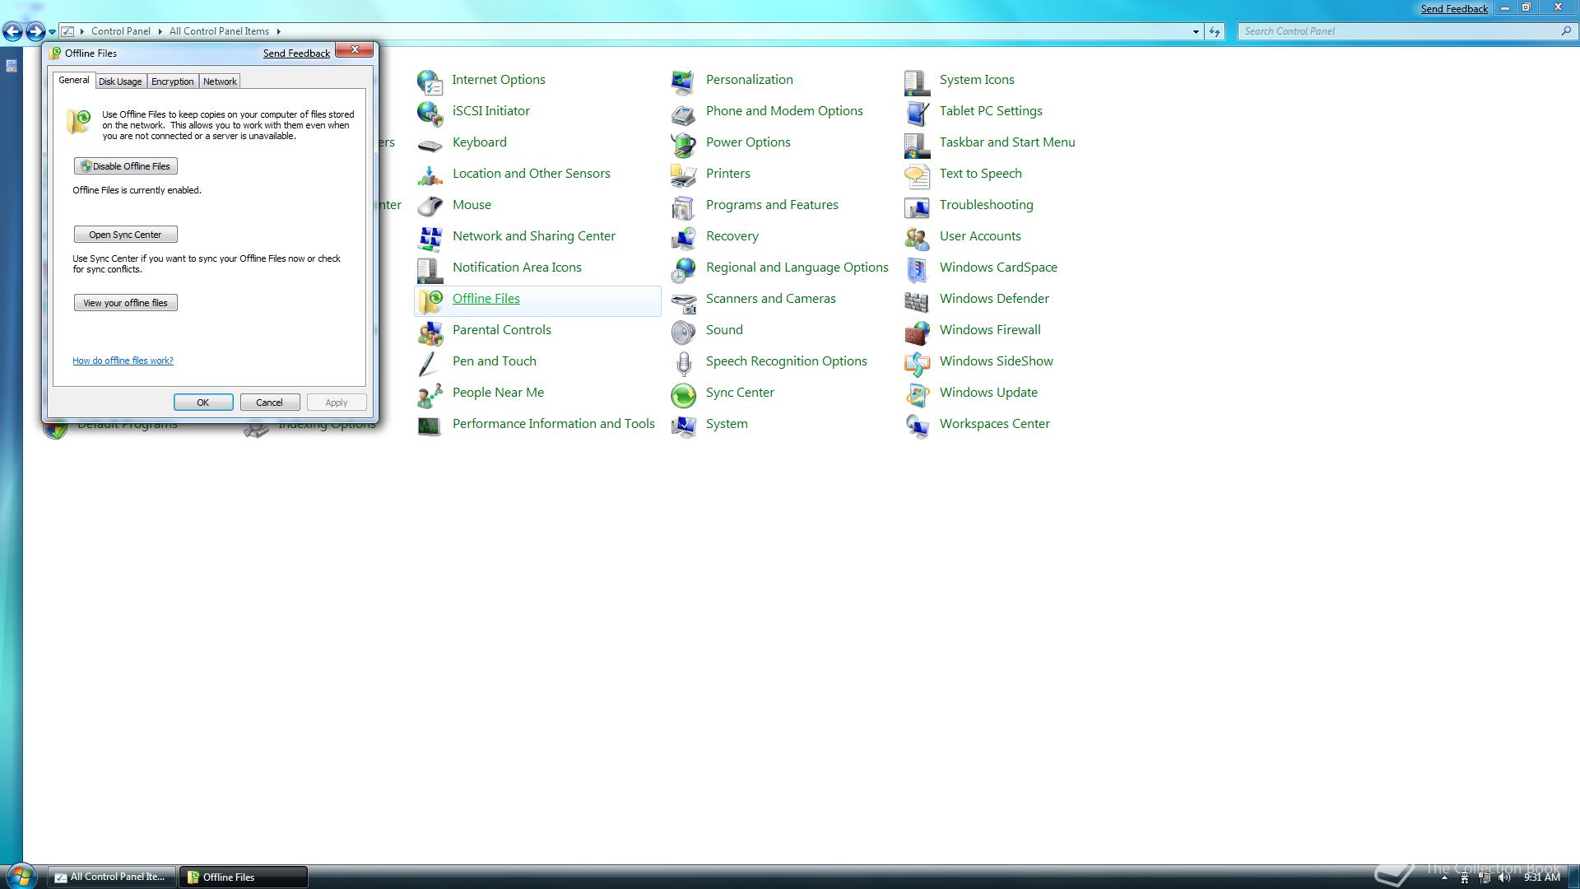Open 'How do offline files work?' link

(x=123, y=361)
